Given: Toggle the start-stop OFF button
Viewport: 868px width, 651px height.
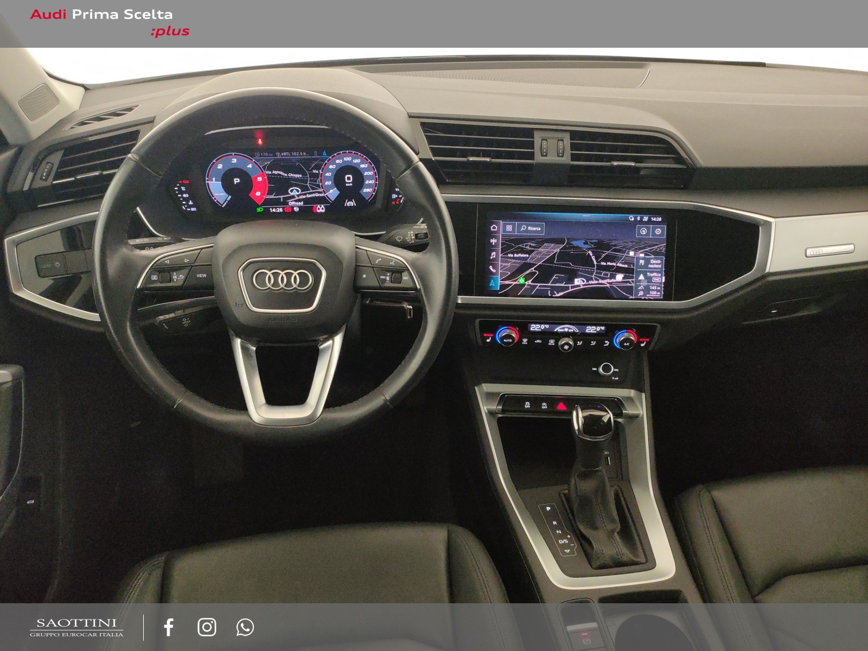Looking at the screenshot, I should click(544, 406).
